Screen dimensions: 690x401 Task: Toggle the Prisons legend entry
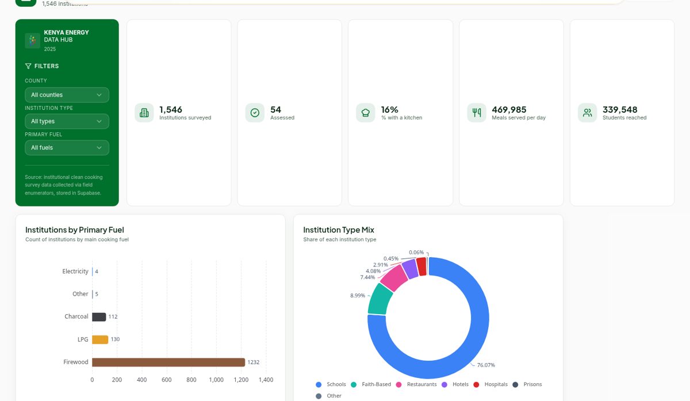point(527,384)
